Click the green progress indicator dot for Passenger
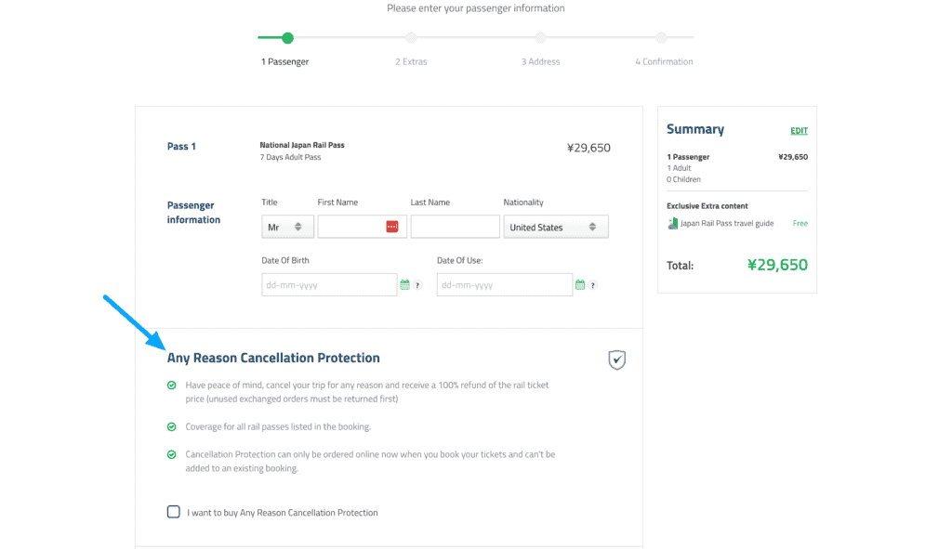 [288, 38]
